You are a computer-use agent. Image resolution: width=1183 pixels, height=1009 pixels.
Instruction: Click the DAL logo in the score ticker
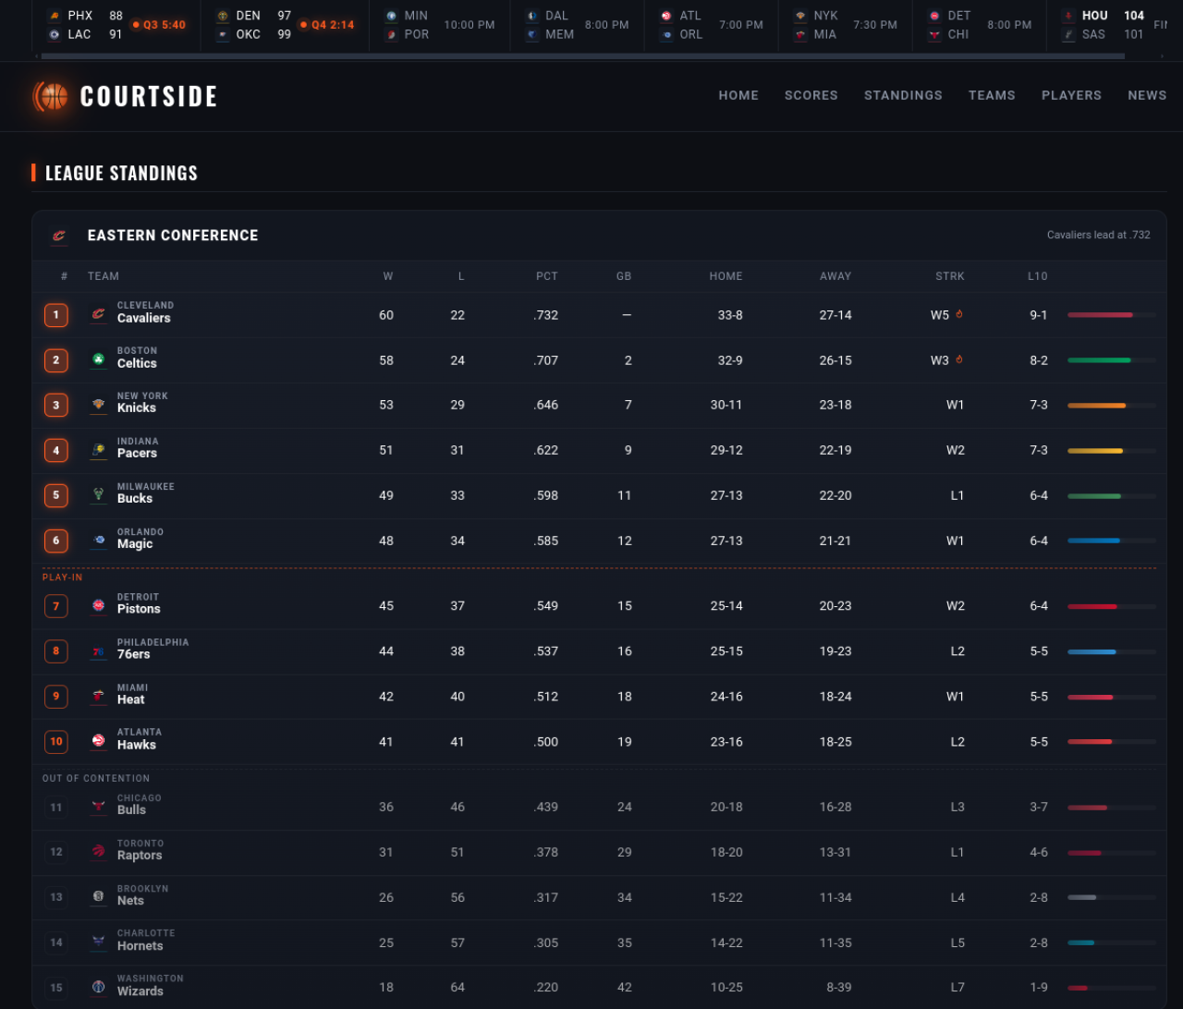[x=532, y=16]
